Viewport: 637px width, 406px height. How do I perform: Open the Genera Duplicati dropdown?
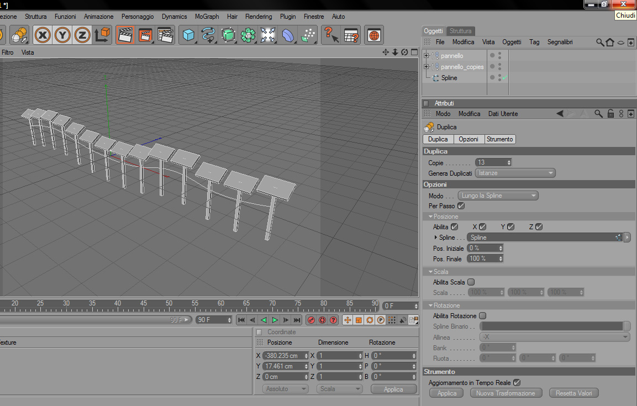[x=515, y=173]
